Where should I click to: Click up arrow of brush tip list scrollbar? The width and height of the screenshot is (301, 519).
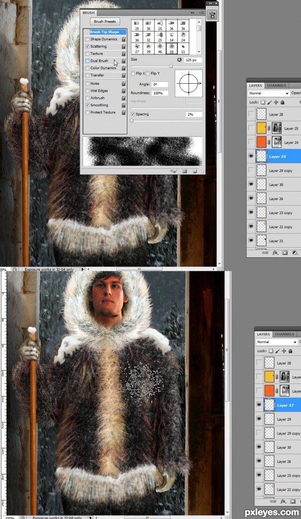[199, 22]
